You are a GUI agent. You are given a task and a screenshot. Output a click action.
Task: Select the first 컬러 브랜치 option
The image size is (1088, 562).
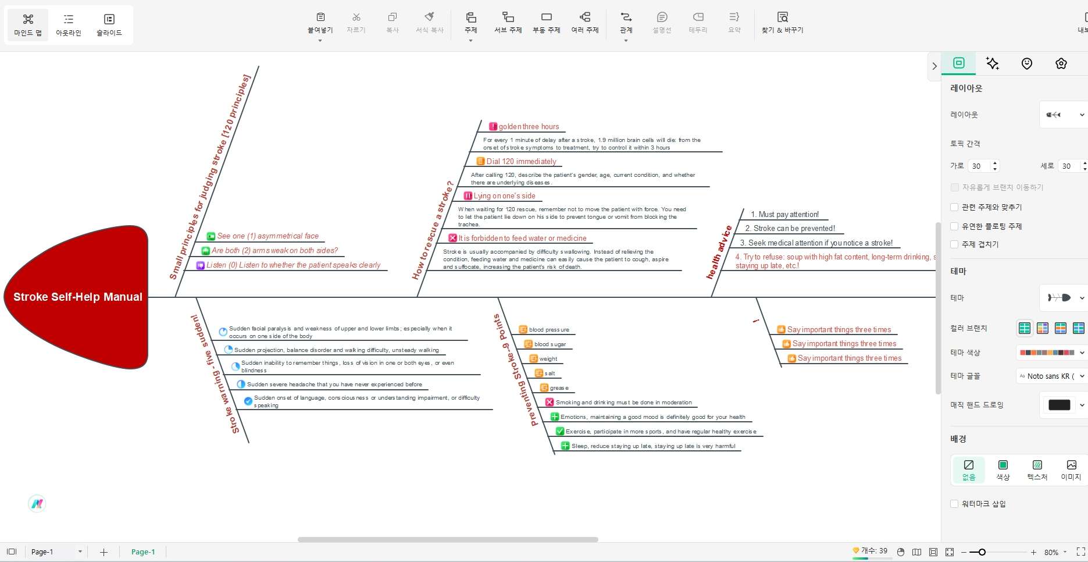point(1025,328)
